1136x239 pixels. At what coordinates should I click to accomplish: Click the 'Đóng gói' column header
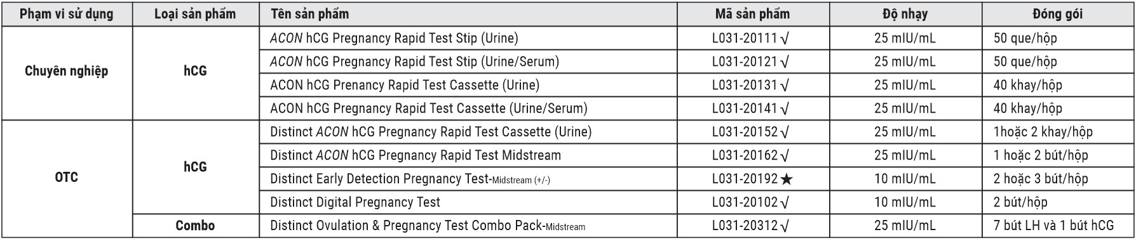pyautogui.click(x=1058, y=14)
